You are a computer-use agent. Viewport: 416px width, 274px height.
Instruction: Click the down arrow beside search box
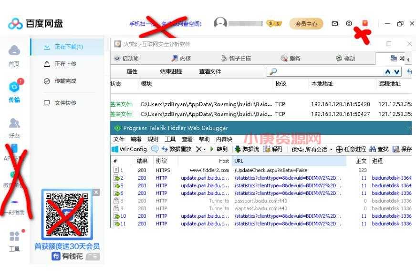[x=397, y=72]
